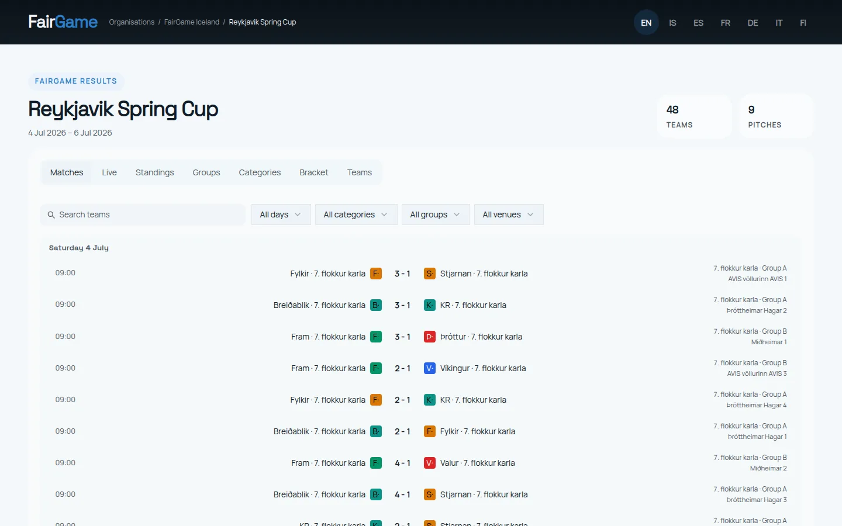Click "Valur · 7. flokkur karla" team name
This screenshot has height=526, width=842.
[x=478, y=463]
